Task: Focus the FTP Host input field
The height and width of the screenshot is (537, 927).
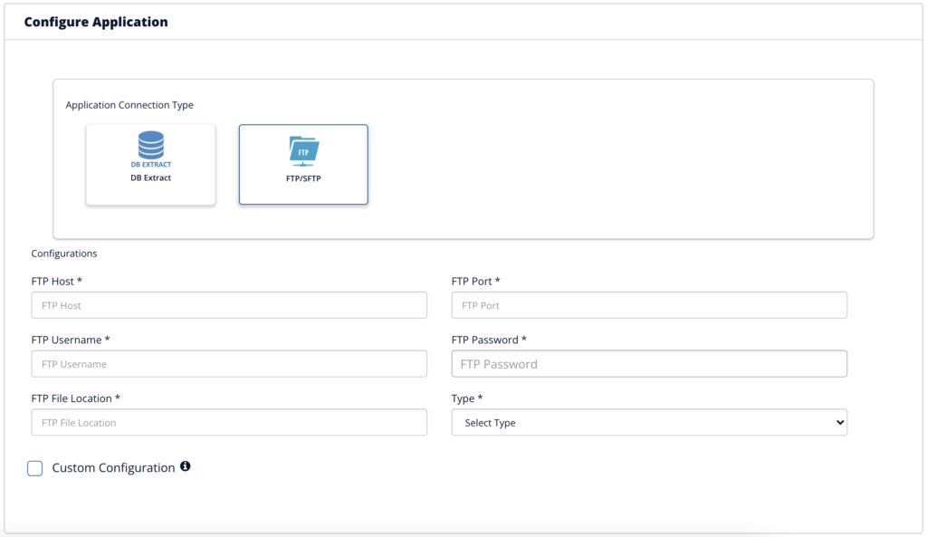Action: pyautogui.click(x=229, y=305)
